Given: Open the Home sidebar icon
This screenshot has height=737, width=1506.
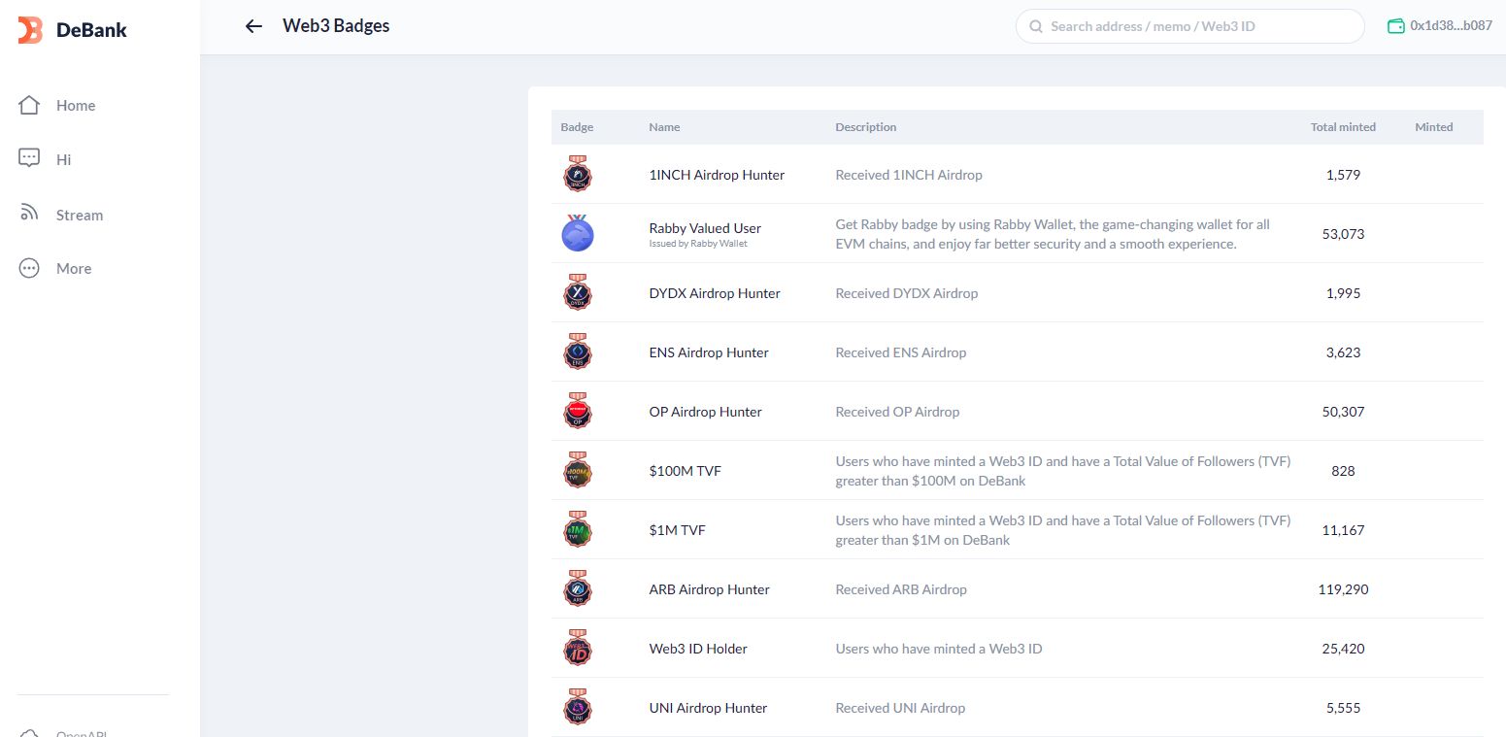Looking at the screenshot, I should [29, 105].
